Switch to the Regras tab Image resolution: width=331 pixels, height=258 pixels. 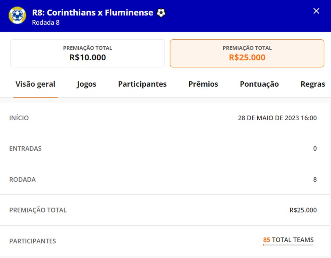(x=312, y=84)
